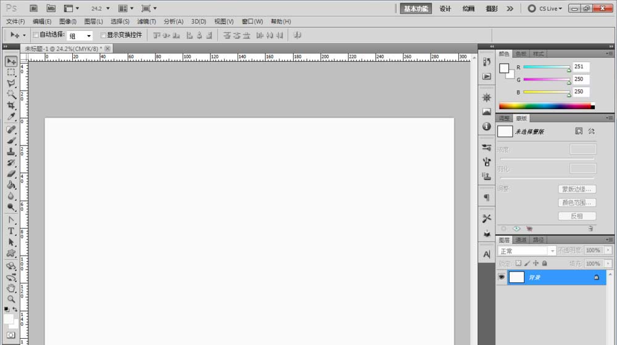The image size is (617, 345).
Task: Select the Horizontal Type tool
Action: (x=11, y=231)
